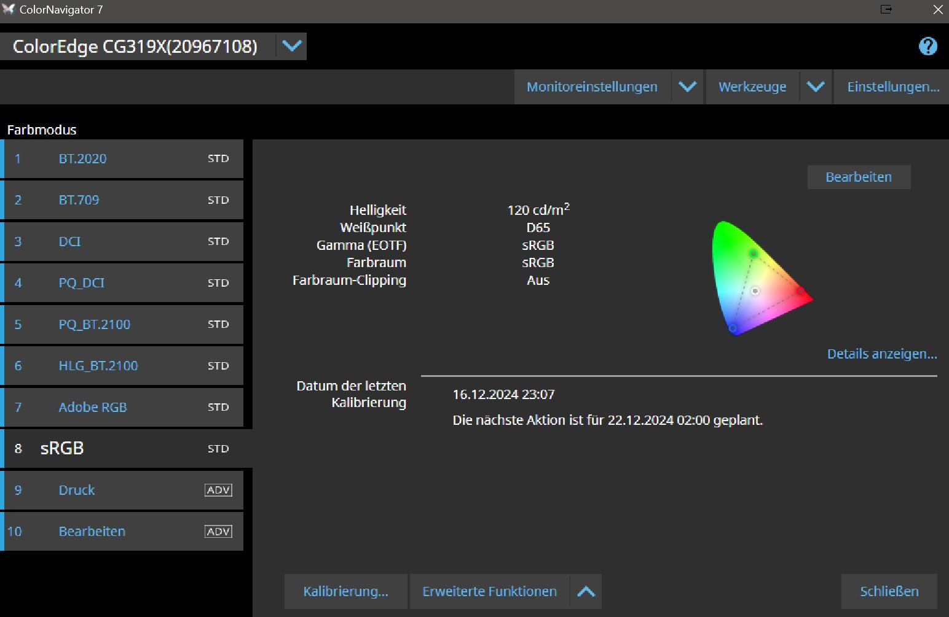
Task: Click the D65 white point value
Action: click(538, 228)
